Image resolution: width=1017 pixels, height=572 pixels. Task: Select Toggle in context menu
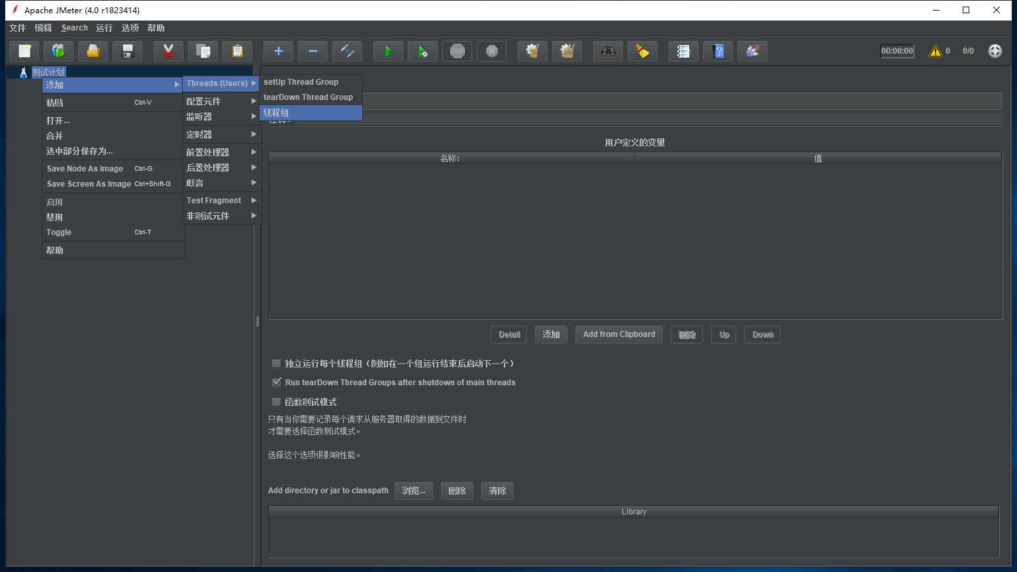pos(113,232)
